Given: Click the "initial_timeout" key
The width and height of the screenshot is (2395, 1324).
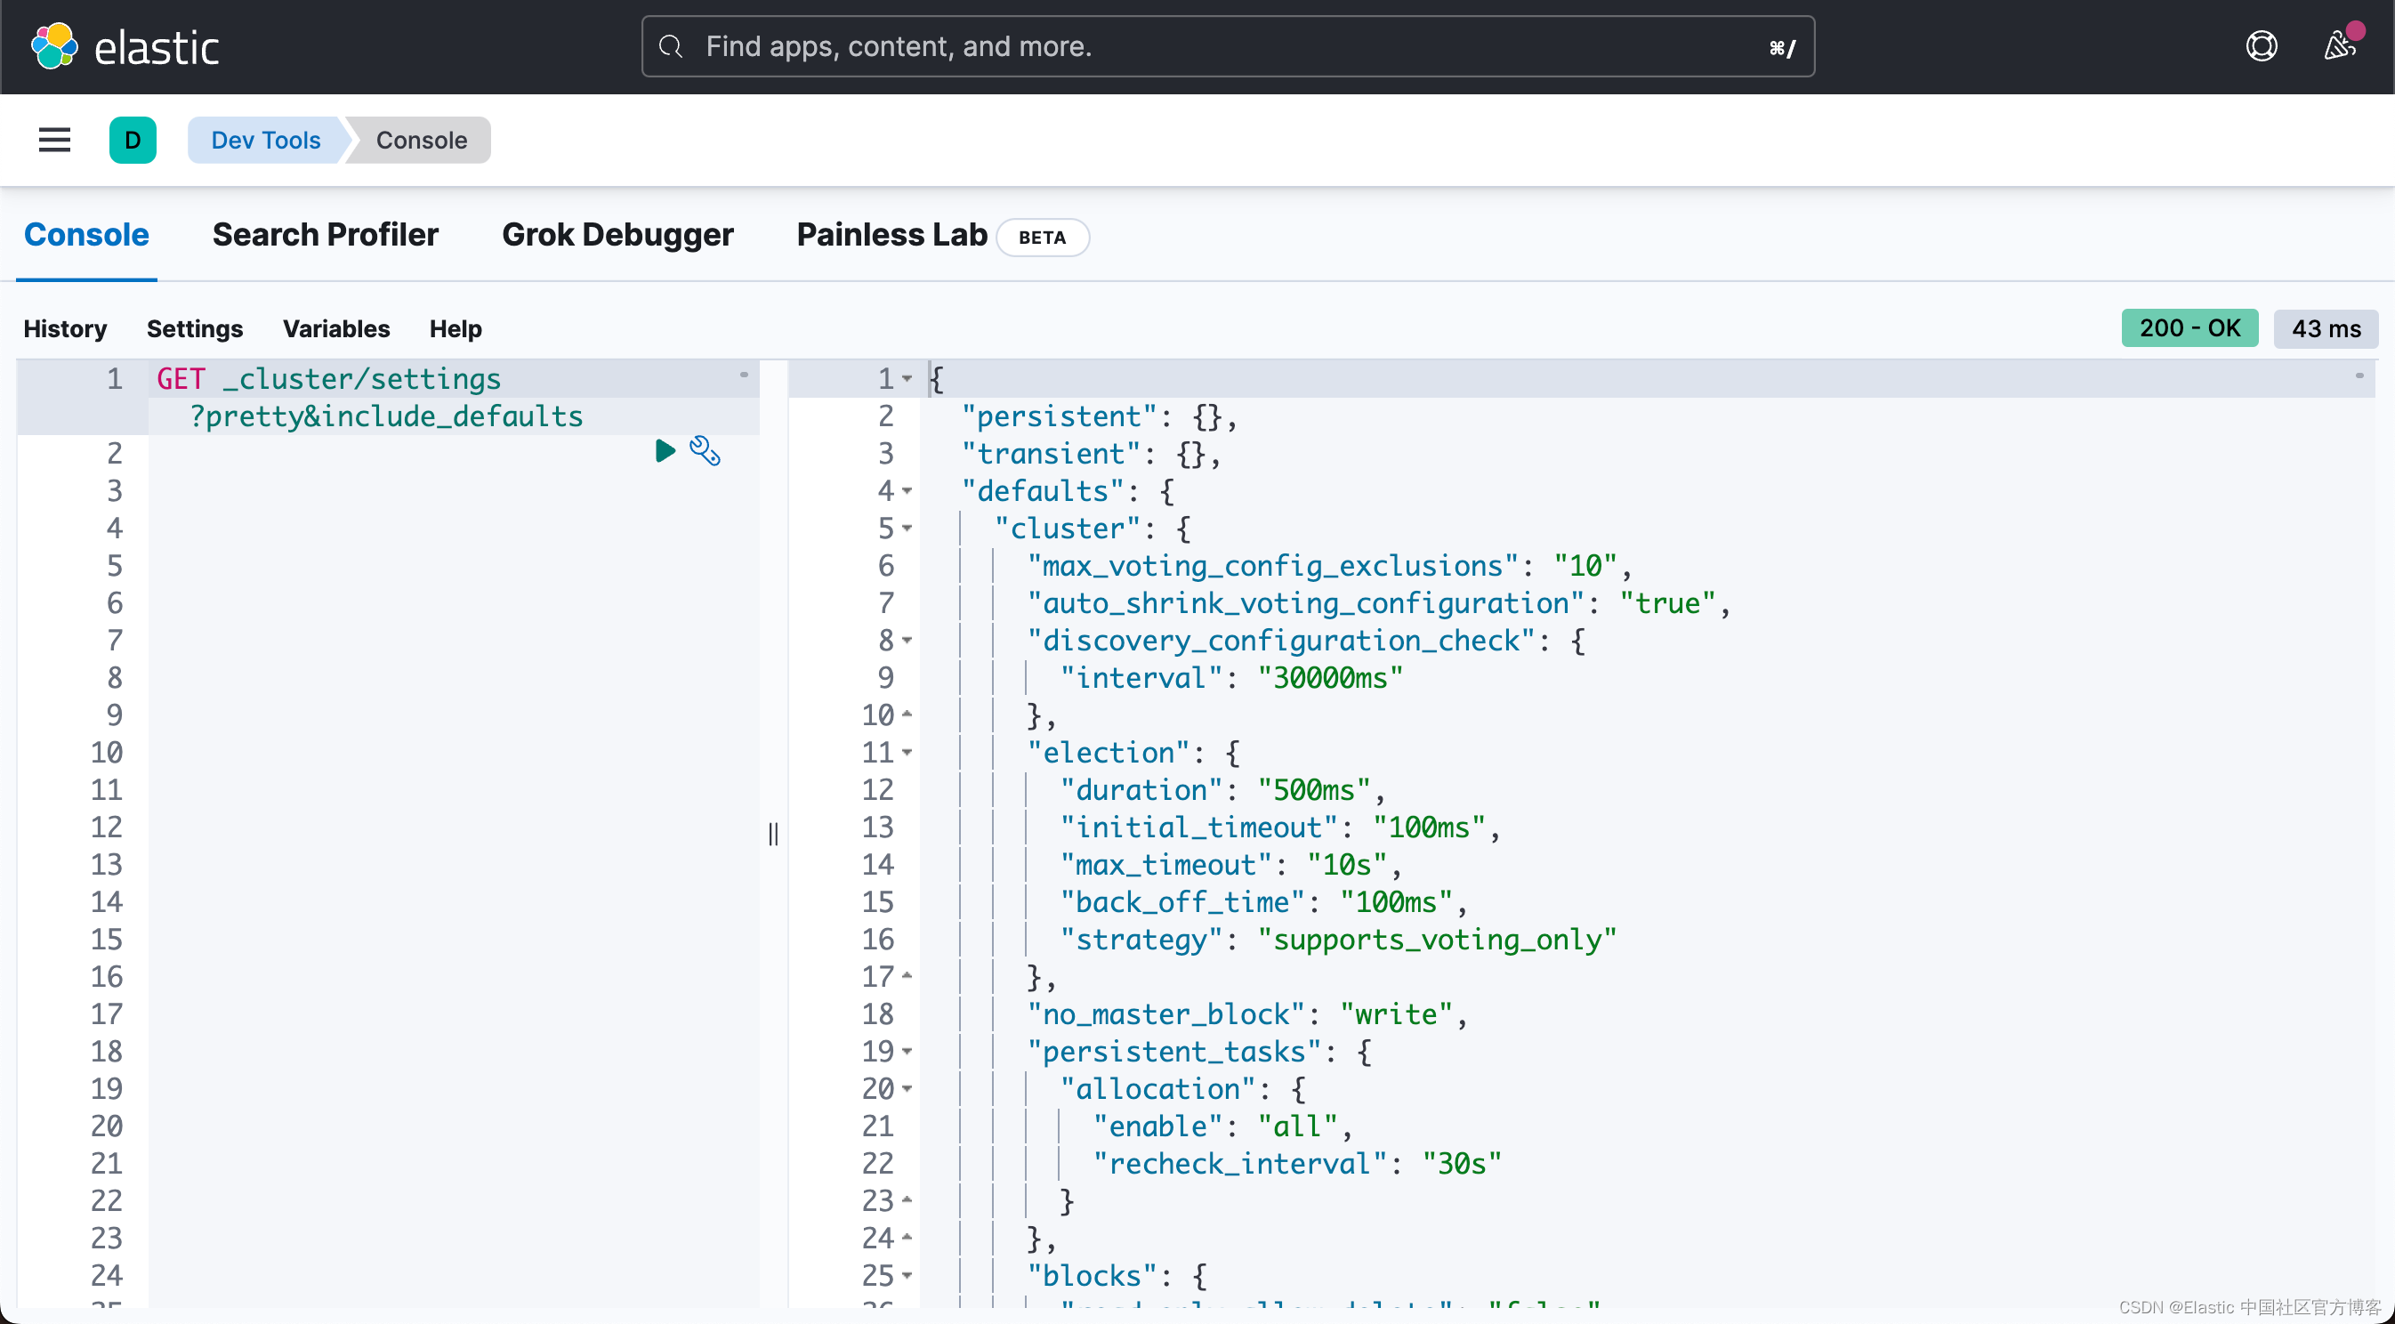Looking at the screenshot, I should coord(1199,827).
